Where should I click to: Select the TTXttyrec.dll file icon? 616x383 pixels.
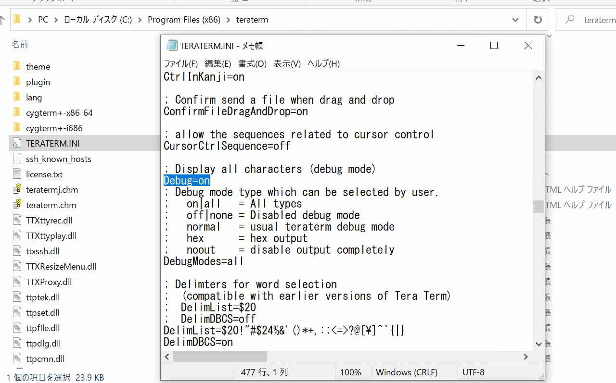click(17, 220)
